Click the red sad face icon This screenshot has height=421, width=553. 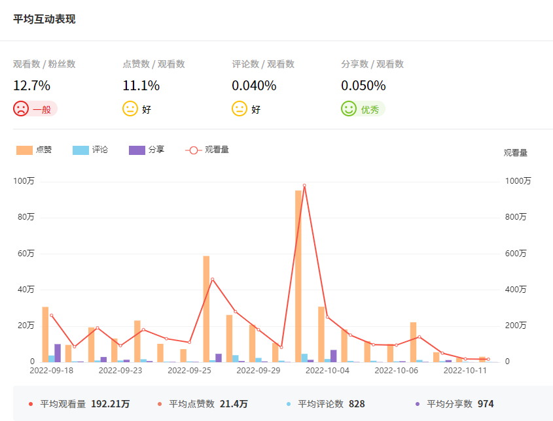[21, 109]
